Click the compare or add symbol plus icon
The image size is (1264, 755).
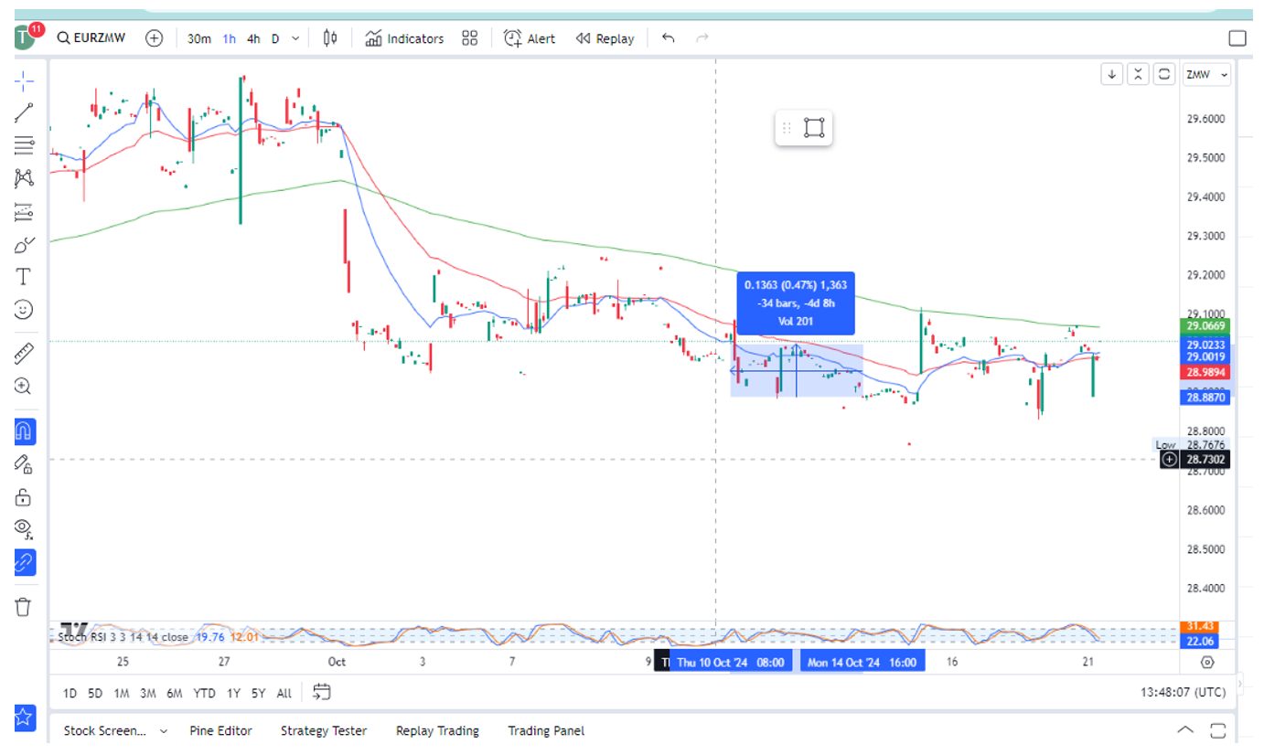coord(154,38)
